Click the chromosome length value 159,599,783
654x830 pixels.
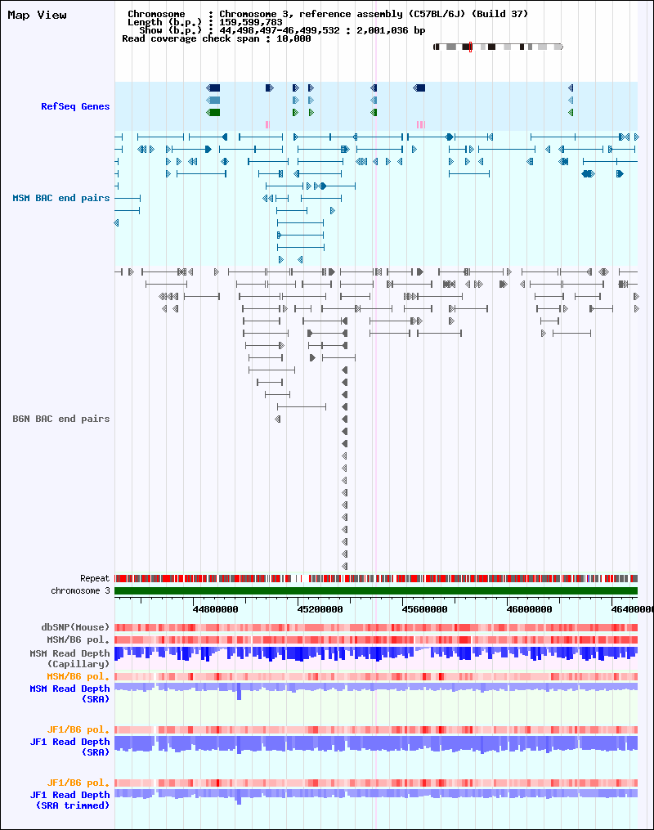point(251,22)
